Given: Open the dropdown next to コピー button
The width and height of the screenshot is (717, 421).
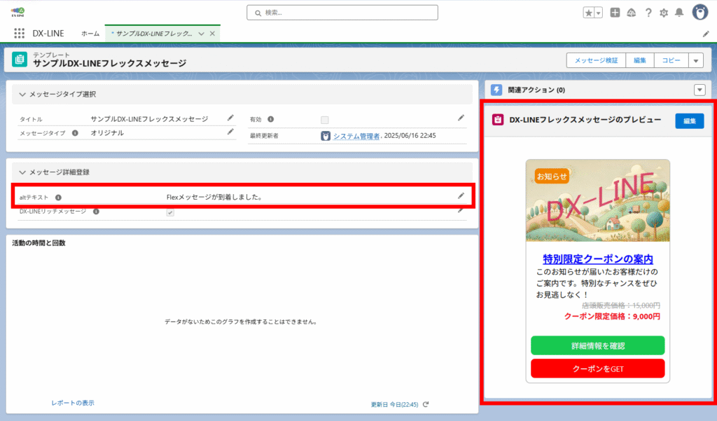Looking at the screenshot, I should click(695, 61).
